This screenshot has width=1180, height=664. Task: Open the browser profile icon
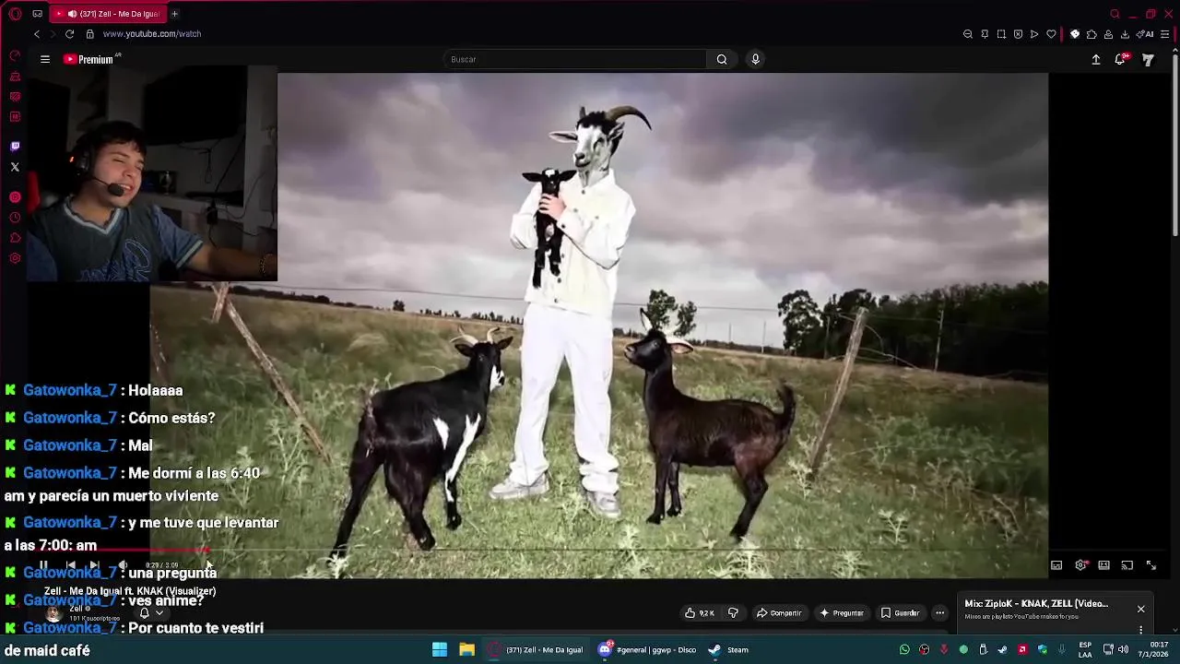coord(1108,34)
